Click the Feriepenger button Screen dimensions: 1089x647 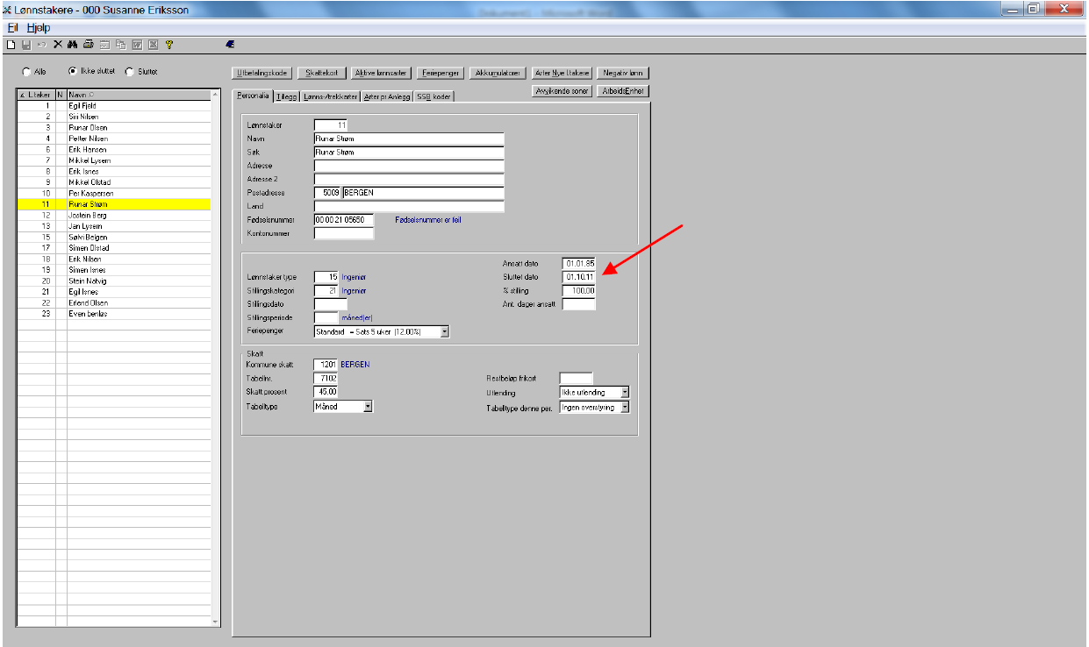(x=441, y=73)
